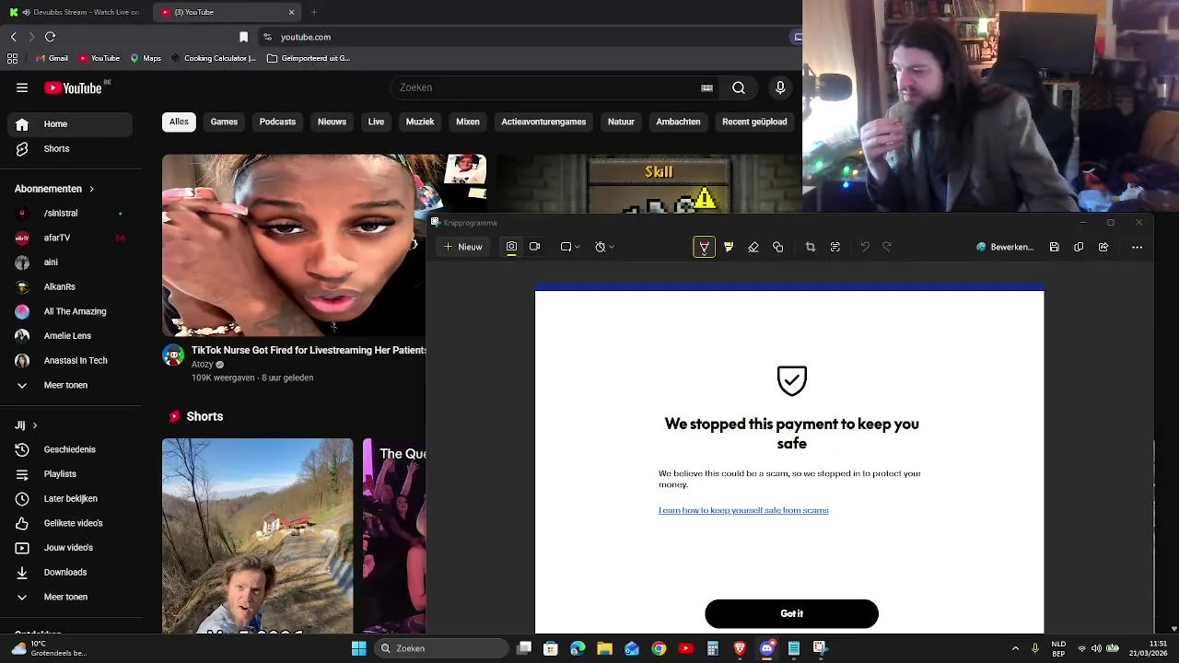Screen dimensions: 1179x663
Task: Switch to video recording mode
Action: pyautogui.click(x=535, y=247)
